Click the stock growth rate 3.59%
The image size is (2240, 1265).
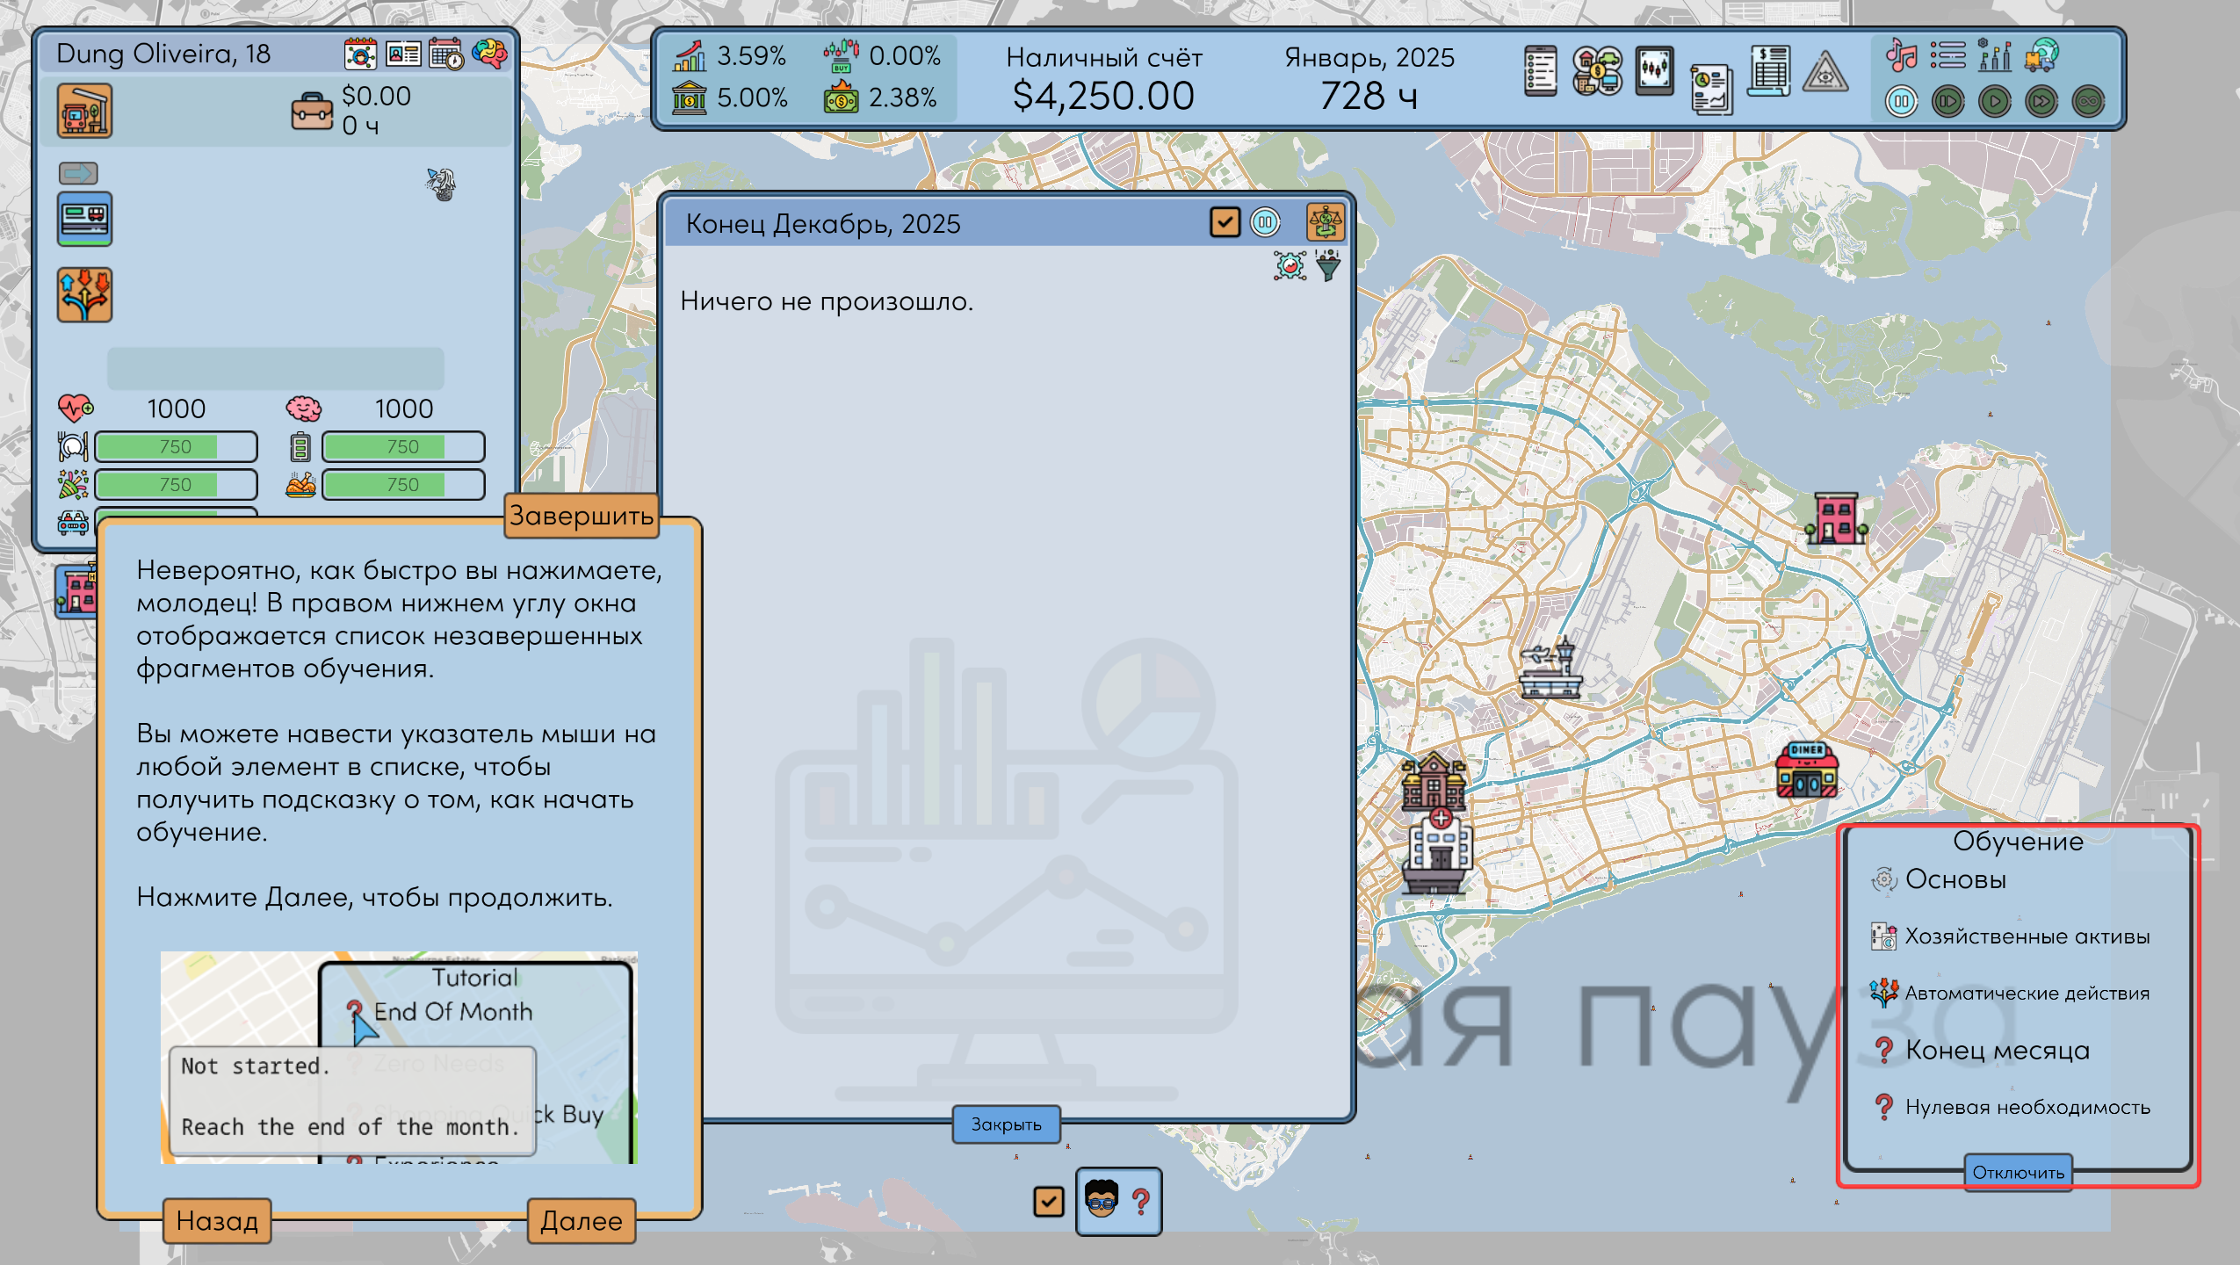coord(752,55)
